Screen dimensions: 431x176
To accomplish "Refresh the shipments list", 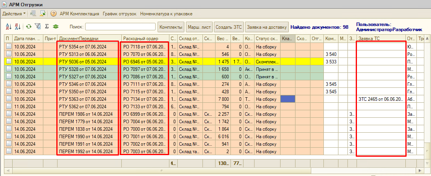I will click(x=29, y=26).
